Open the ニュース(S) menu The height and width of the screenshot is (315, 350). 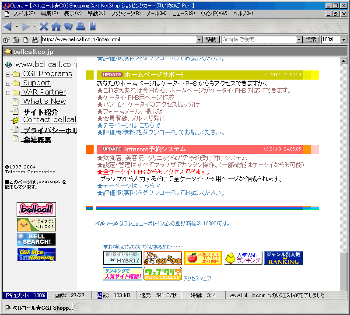click(x=183, y=14)
